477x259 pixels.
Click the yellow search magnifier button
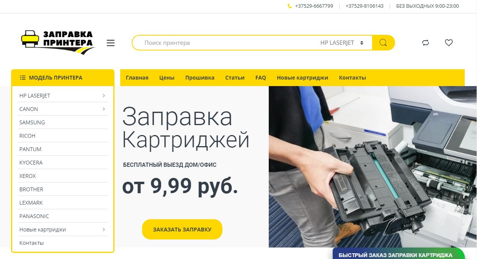coord(383,43)
